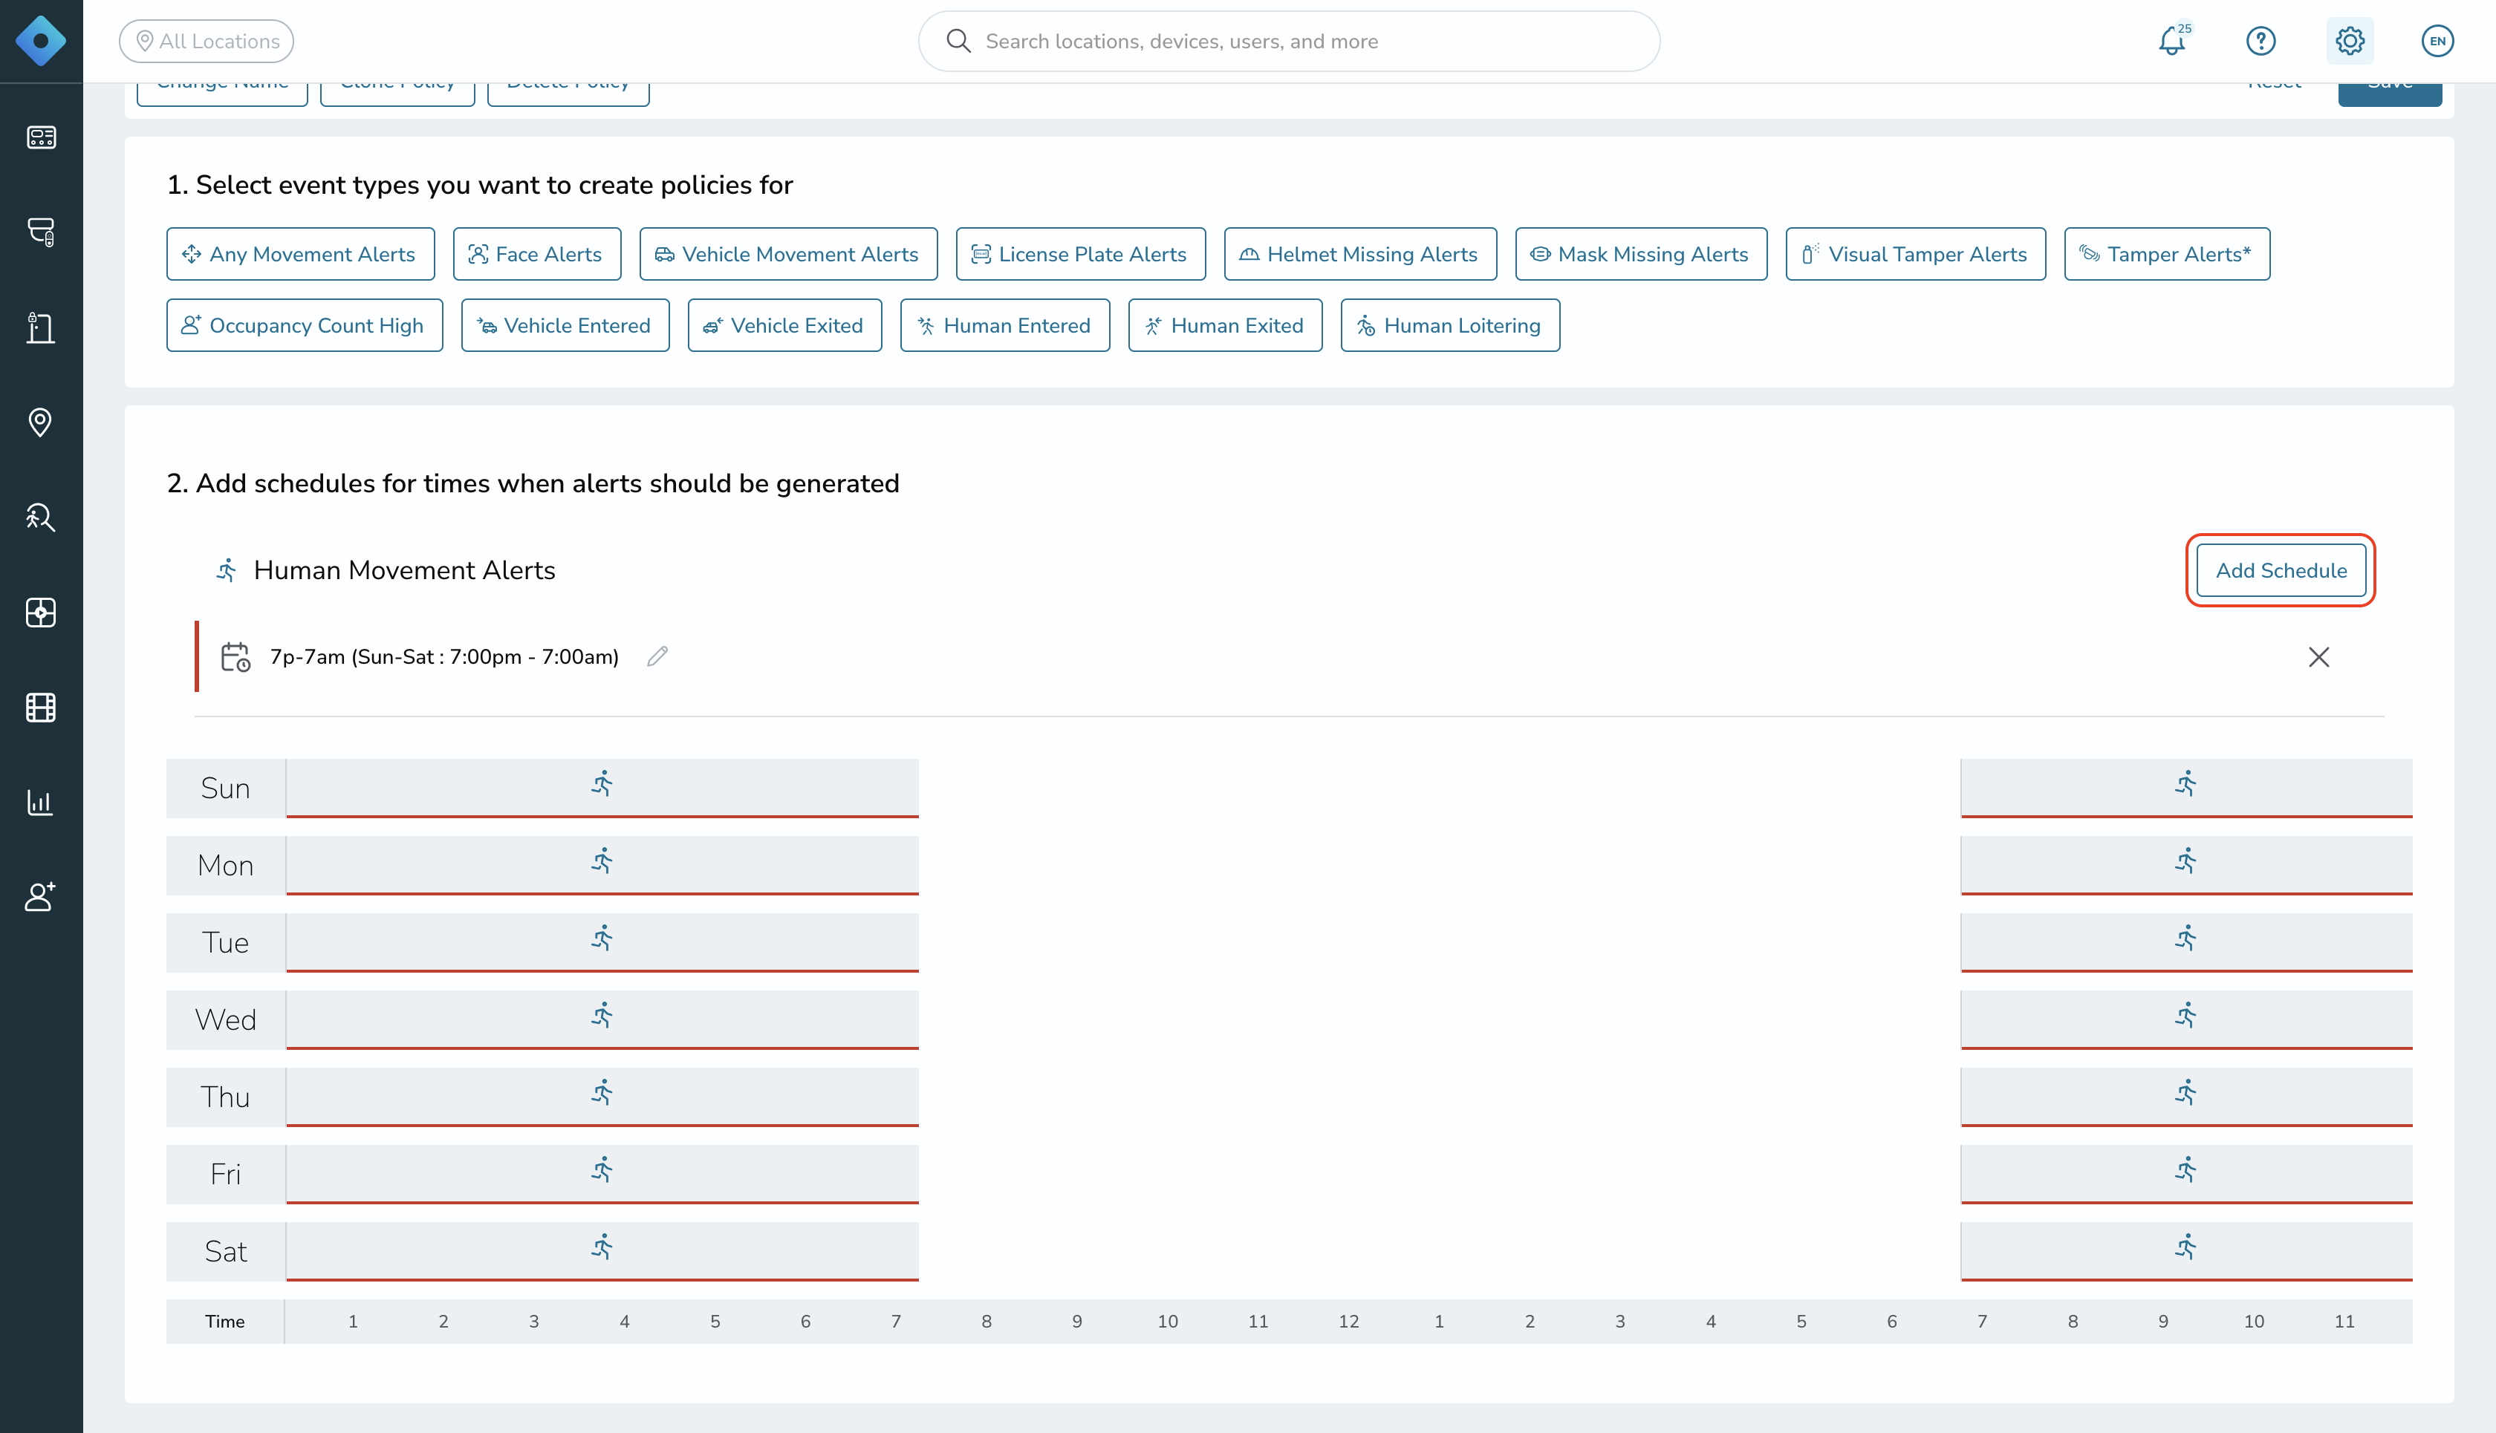
Task: Choose the Human Exited event type
Action: (1225, 326)
